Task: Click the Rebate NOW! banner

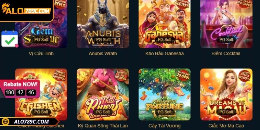Action: click(x=20, y=88)
